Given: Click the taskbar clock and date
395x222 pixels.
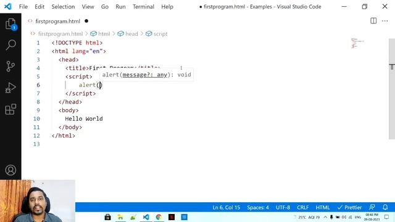Looking at the screenshot, I should [x=372, y=217].
